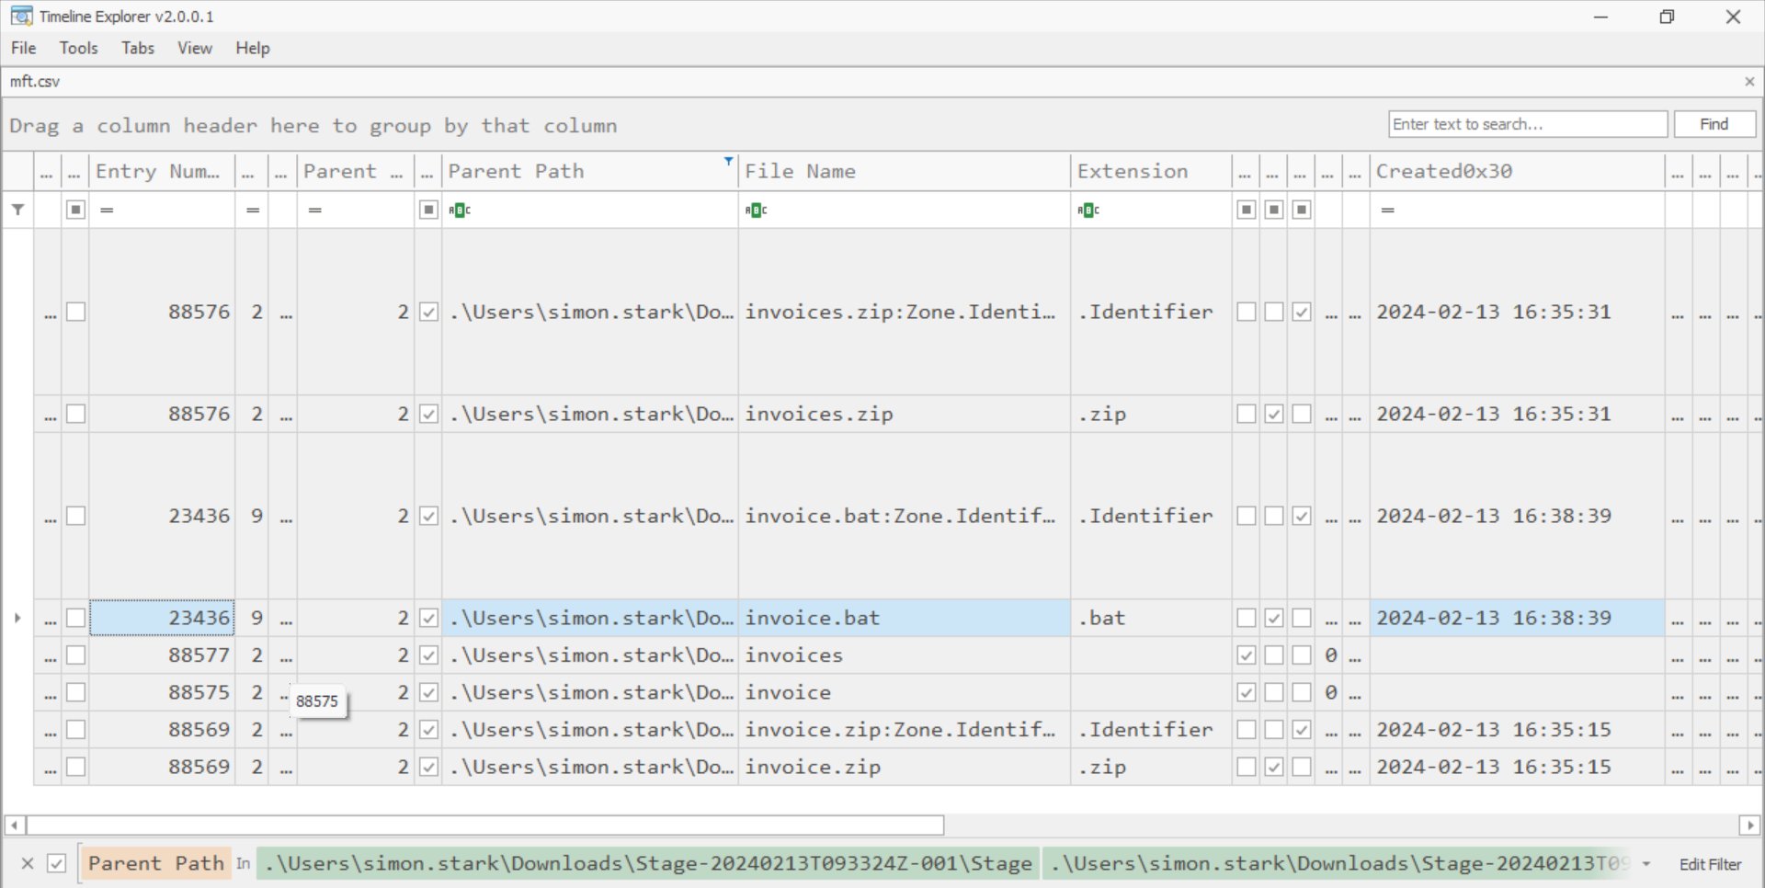Screen dimensions: 1765x888
Task: Open the File menu
Action: pos(24,48)
